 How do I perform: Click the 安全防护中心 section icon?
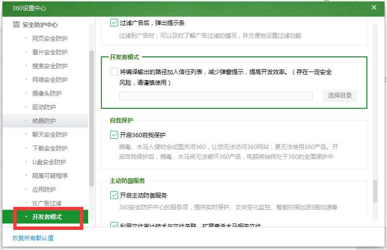coord(16,25)
